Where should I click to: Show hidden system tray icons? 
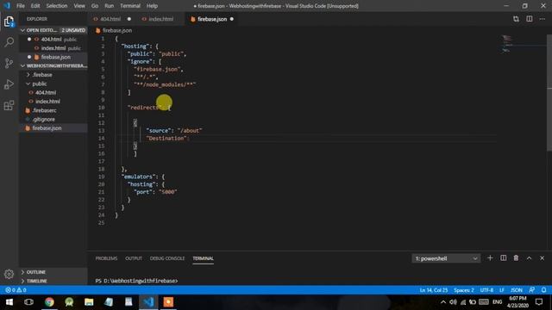coord(443,302)
